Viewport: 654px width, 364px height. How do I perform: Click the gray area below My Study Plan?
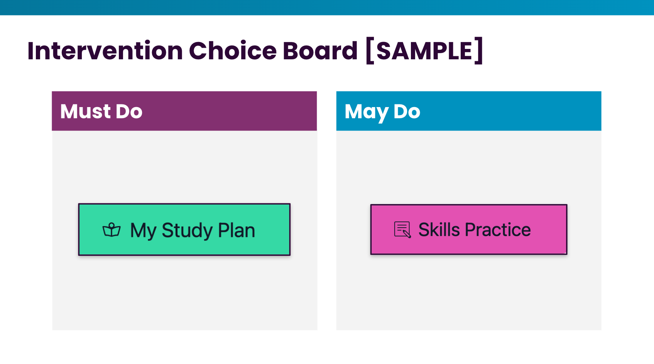coord(184,293)
